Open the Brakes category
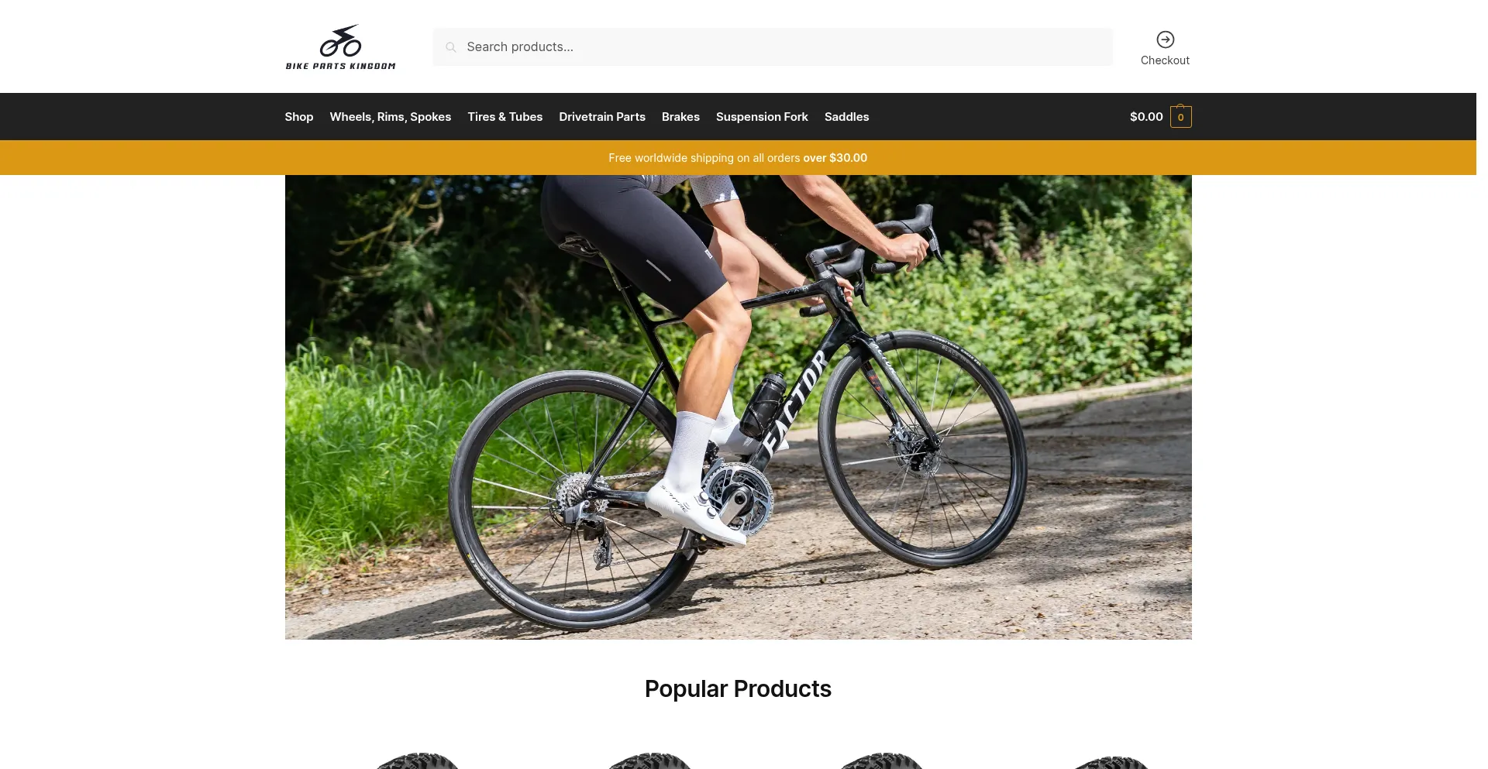 [x=680, y=117]
